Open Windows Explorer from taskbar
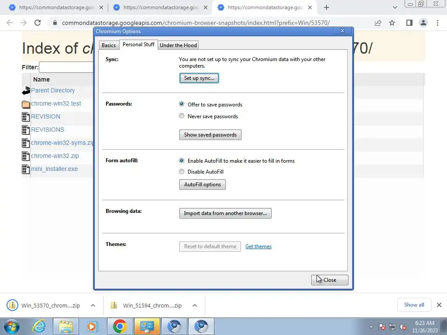The height and width of the screenshot is (335, 447). coord(66,326)
